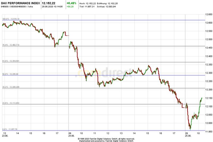Click the 25.06. date label
Image resolution: width=213 pixels, height=142 pixels.
[x=188, y=136]
